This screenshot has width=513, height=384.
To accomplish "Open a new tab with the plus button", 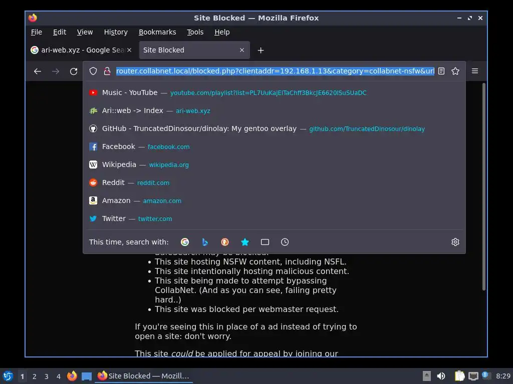I will coord(261,50).
